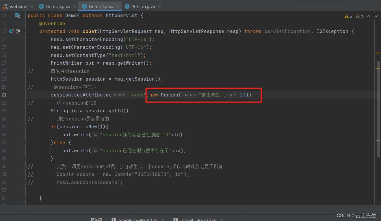Click the IOException text on line 13
Viewport: 381px width, 221px height.
(x=332, y=31)
